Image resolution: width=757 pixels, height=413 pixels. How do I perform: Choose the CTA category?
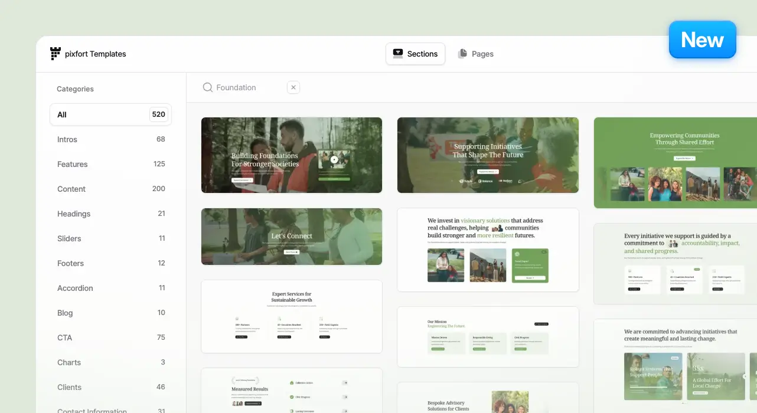[110, 337]
